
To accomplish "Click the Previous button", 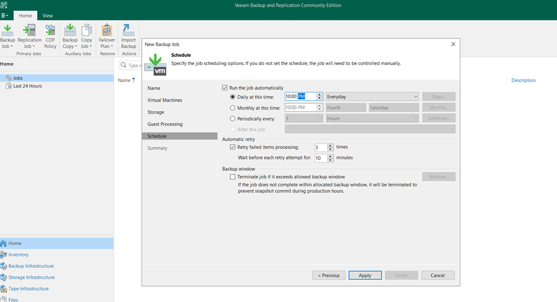I will 328,275.
